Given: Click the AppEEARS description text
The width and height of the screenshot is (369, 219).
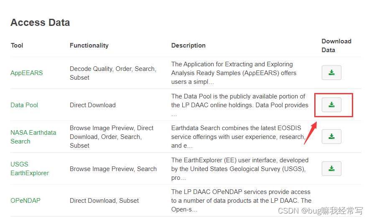Looking at the screenshot, I should (234, 73).
